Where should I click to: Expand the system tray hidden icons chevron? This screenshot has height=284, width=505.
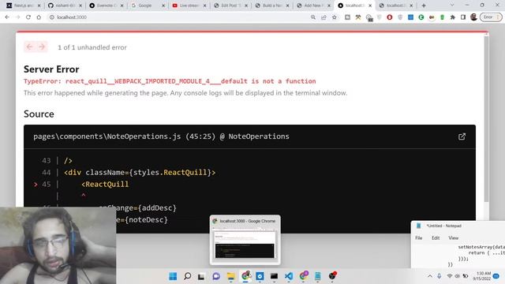pyautogui.click(x=430, y=276)
